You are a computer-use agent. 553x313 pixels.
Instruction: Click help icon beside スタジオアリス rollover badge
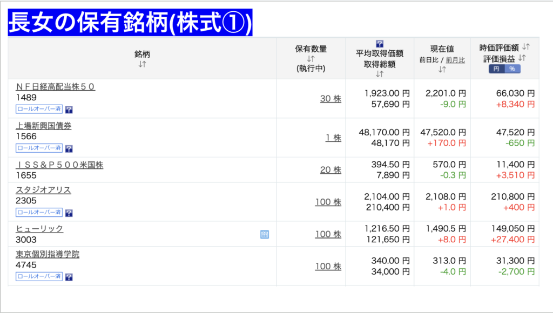click(69, 213)
